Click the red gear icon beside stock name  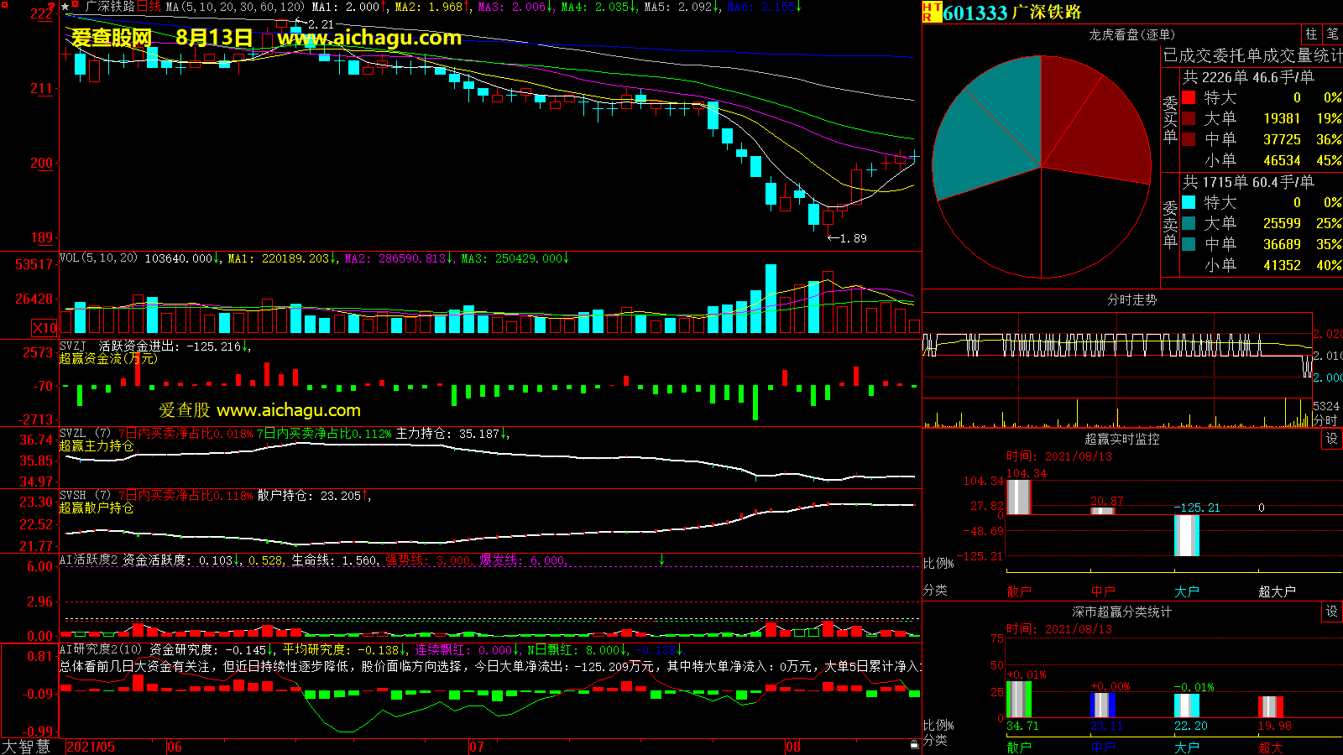(76, 7)
